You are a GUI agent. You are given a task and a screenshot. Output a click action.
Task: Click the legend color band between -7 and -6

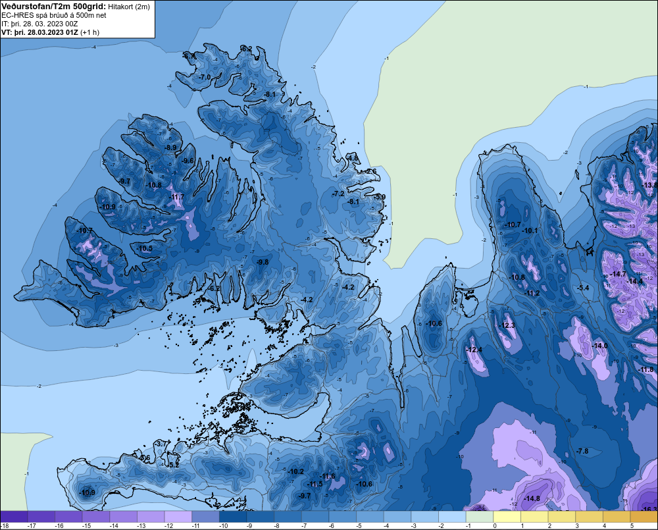316,517
